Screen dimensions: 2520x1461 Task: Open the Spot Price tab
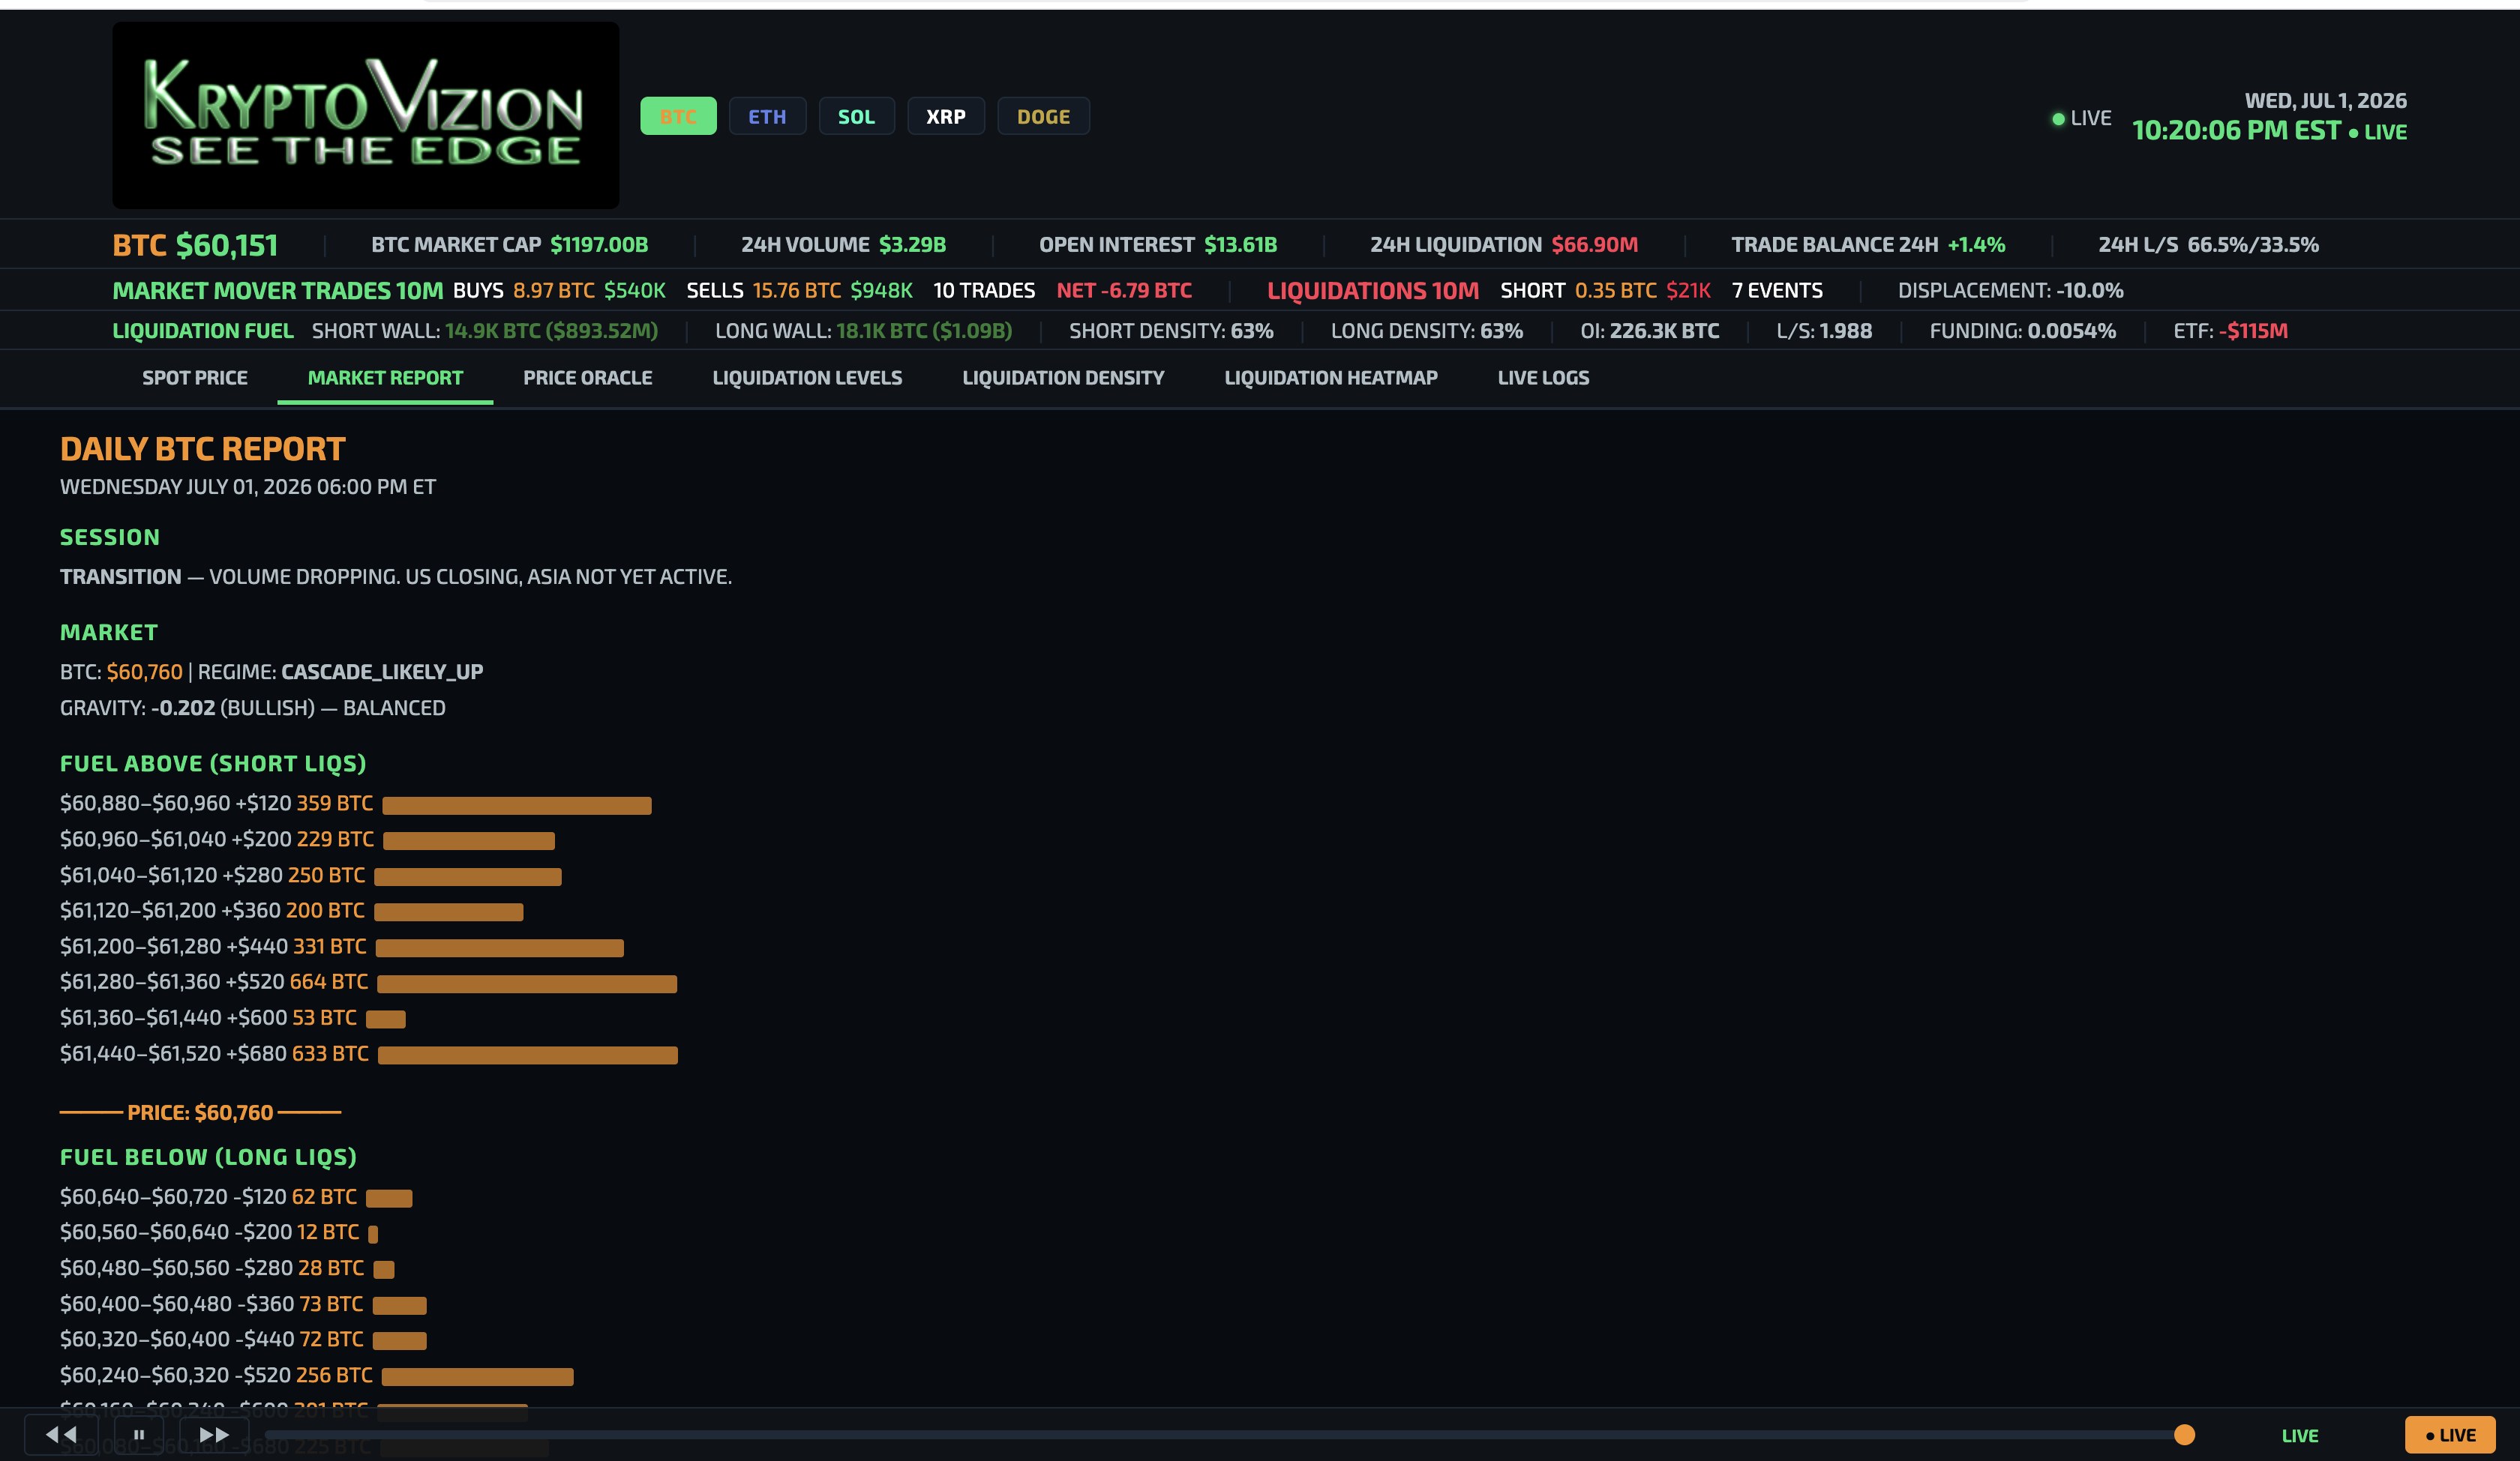(x=195, y=378)
